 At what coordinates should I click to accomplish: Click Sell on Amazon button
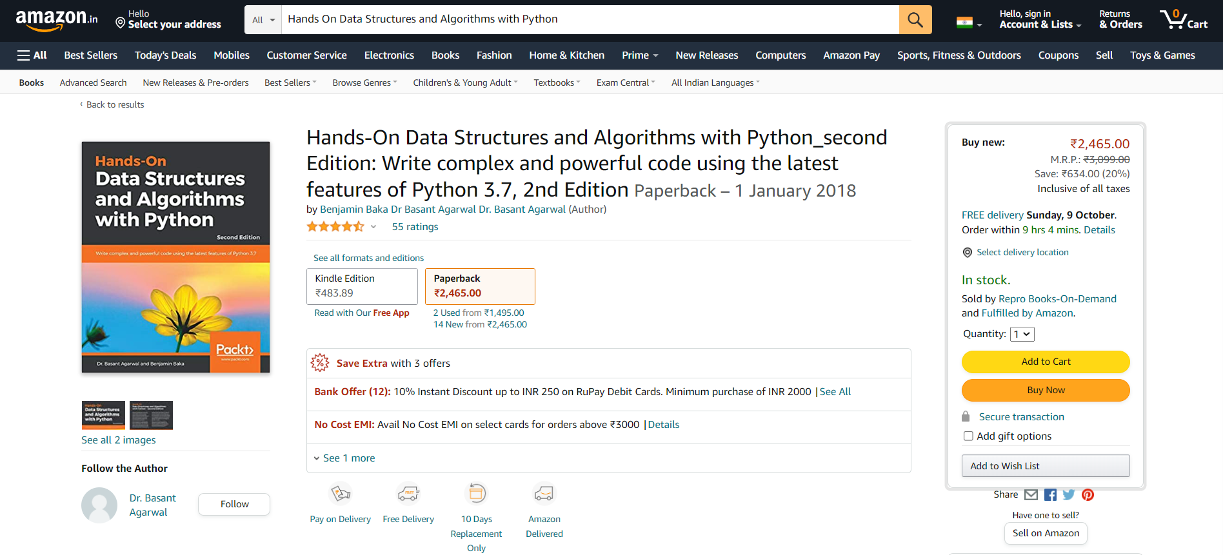pyautogui.click(x=1046, y=533)
